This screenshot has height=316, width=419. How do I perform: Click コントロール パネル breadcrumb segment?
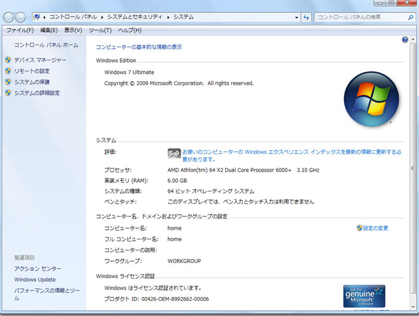coord(73,17)
